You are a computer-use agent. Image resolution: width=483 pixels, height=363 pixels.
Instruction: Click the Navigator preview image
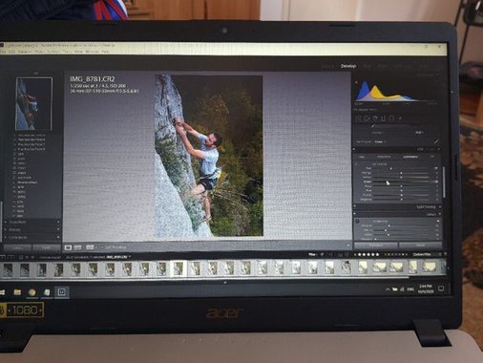pyautogui.click(x=33, y=103)
